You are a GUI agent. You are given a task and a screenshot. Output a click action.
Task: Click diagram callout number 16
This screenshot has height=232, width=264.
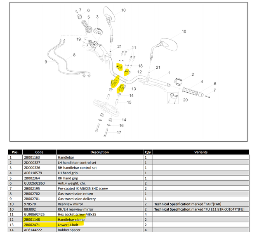tap(121, 126)
